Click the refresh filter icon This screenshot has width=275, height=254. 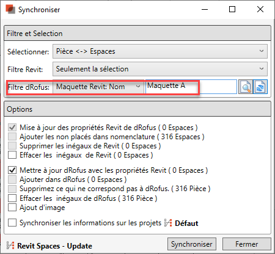pyautogui.click(x=260, y=87)
